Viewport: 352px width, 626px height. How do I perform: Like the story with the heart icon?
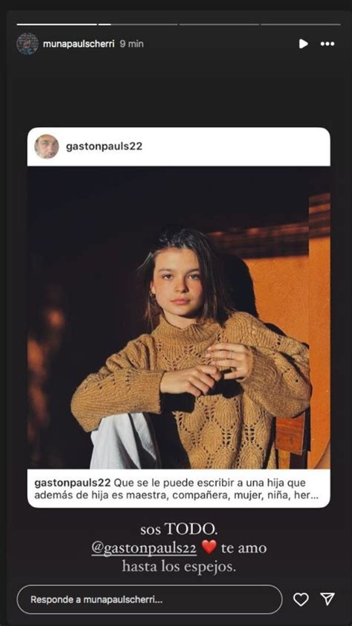coord(301,599)
